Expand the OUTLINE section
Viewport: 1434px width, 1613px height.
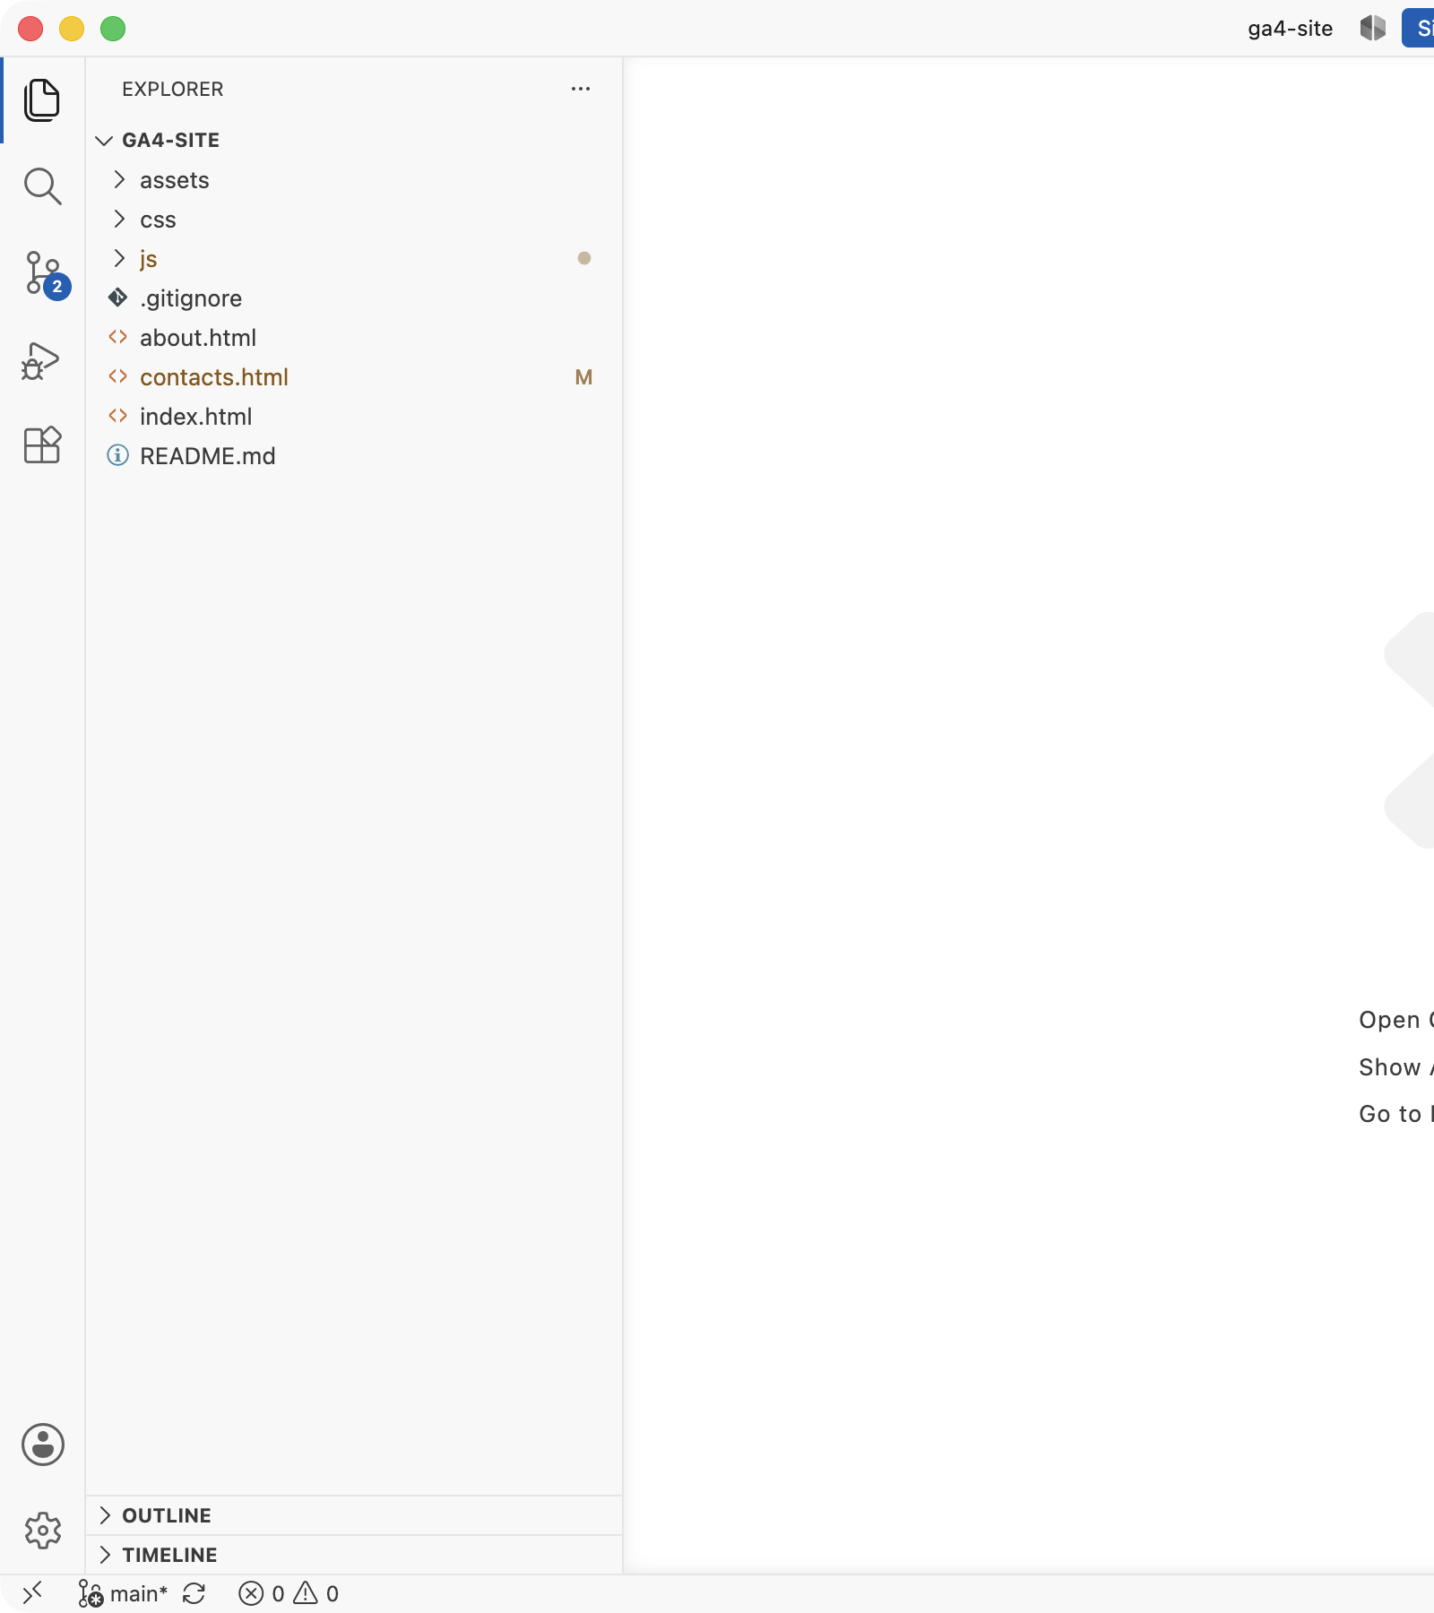[354, 1515]
